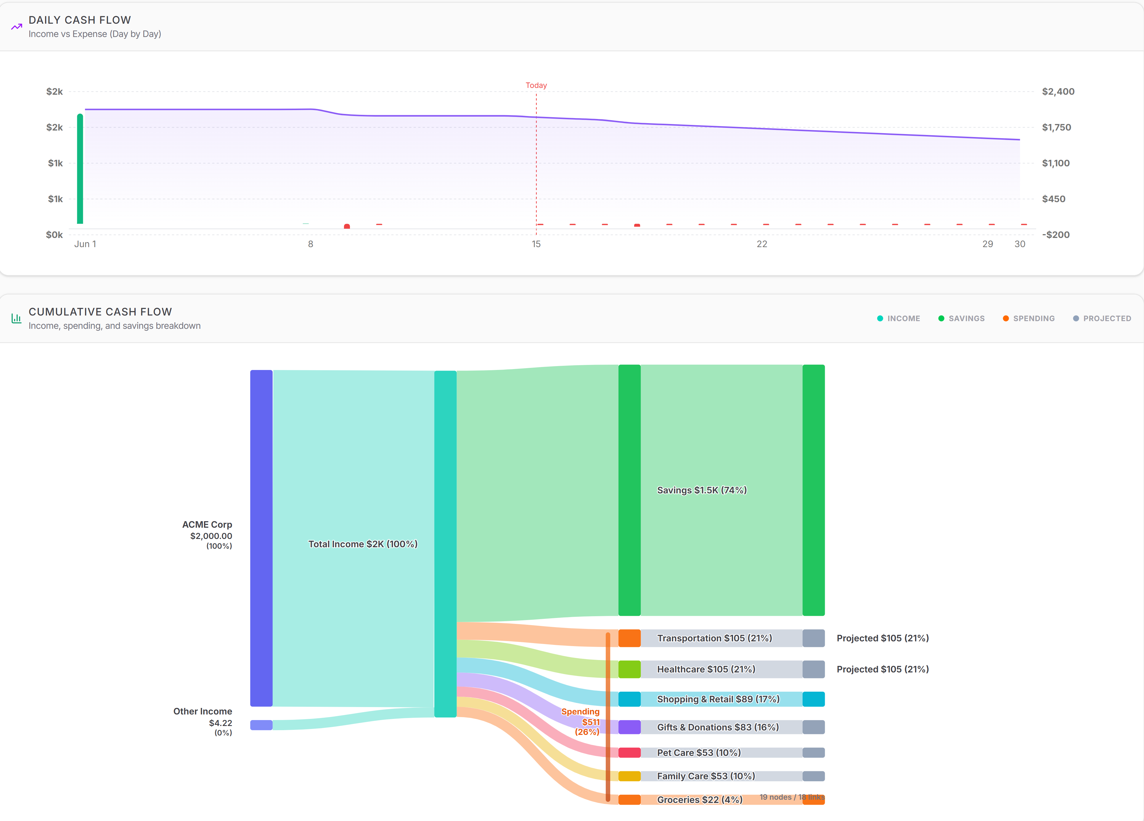This screenshot has height=821, width=1144.
Task: Select the green income bar on Jun 1
Action: [x=80, y=168]
